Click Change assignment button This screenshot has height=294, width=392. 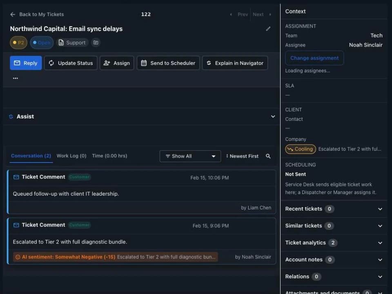pyautogui.click(x=314, y=58)
